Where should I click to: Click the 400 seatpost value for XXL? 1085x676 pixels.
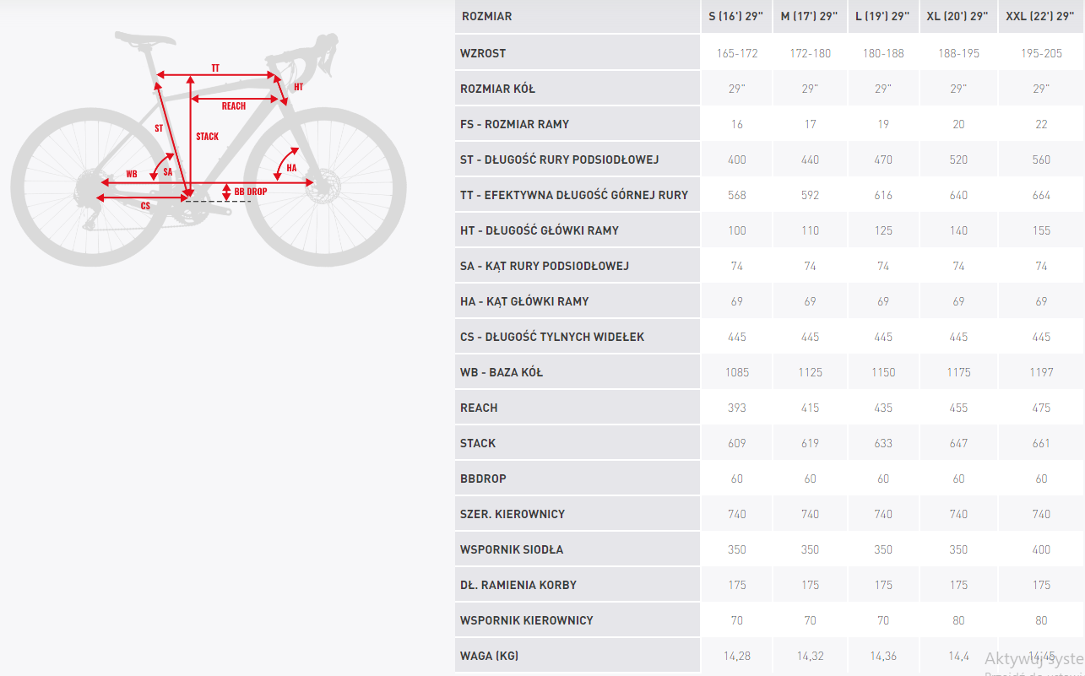click(1041, 549)
